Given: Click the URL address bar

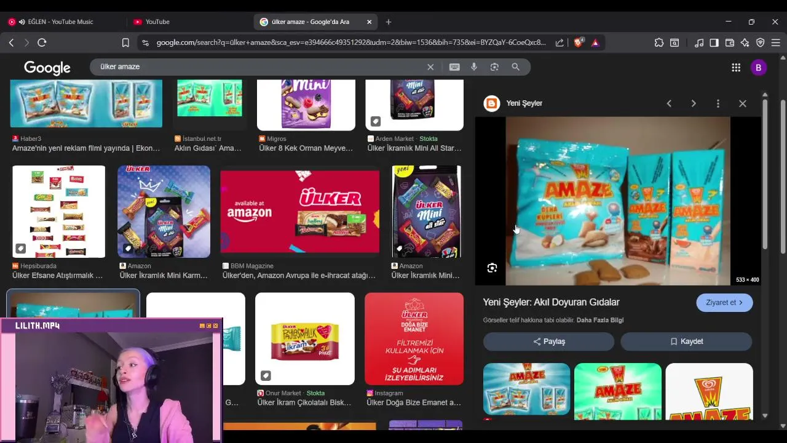Looking at the screenshot, I should (350, 42).
